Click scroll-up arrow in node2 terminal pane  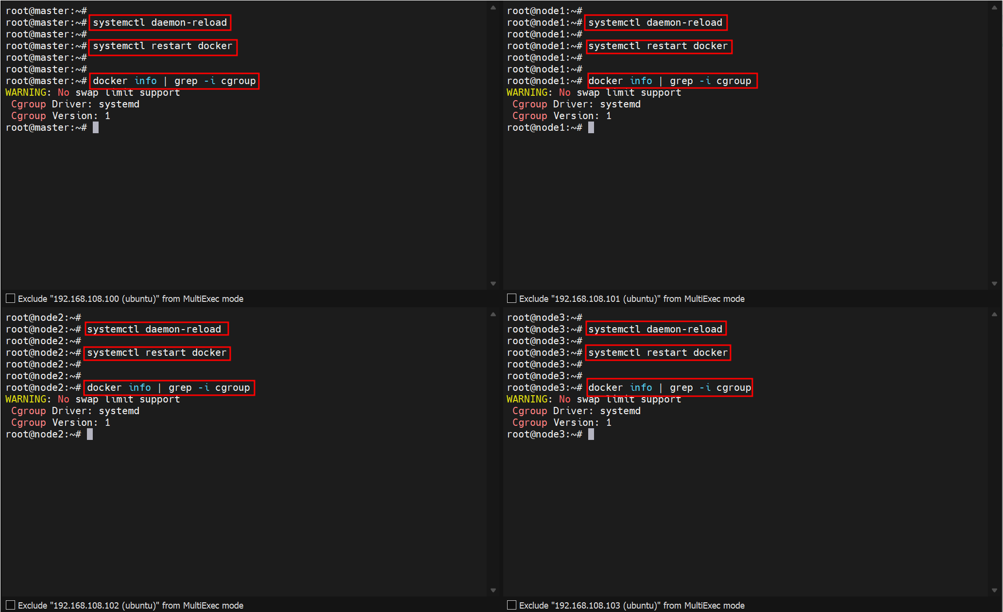pos(493,315)
